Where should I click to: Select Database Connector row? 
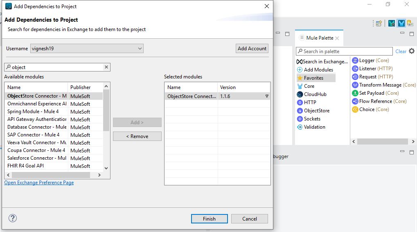click(54, 127)
